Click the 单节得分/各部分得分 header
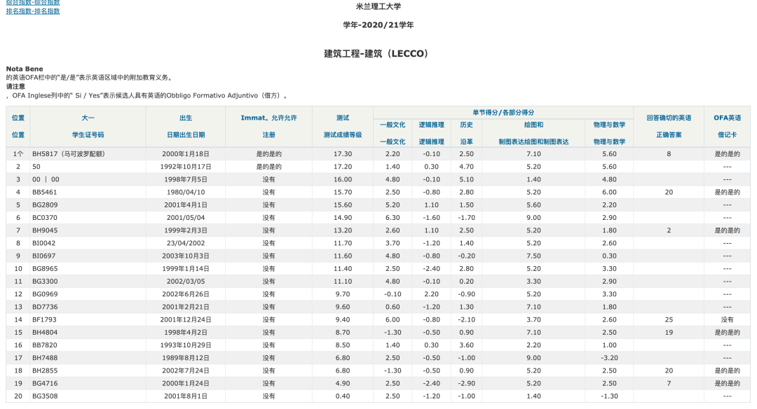Viewport: 757px width, 409px height. tap(503, 112)
